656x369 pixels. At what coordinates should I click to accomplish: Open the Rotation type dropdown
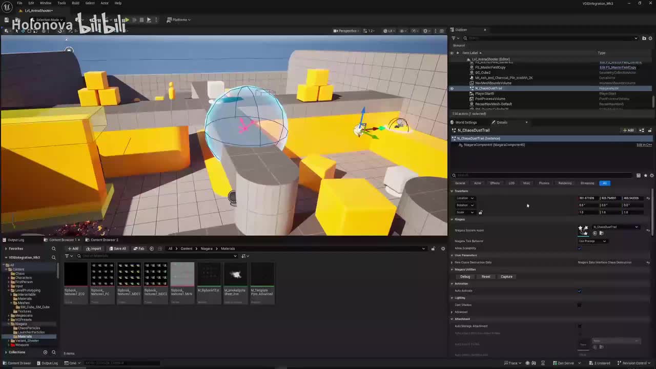pos(465,205)
